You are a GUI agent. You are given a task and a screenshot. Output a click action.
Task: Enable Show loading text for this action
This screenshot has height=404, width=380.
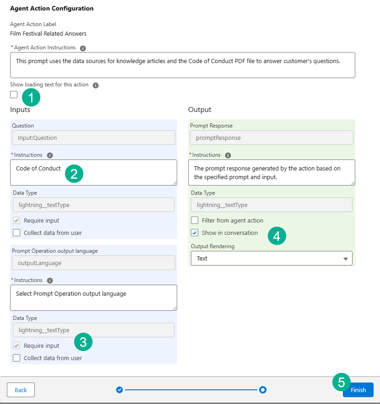pyautogui.click(x=14, y=95)
